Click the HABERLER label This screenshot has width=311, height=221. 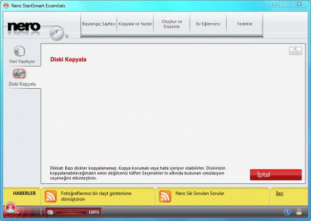tap(25, 193)
